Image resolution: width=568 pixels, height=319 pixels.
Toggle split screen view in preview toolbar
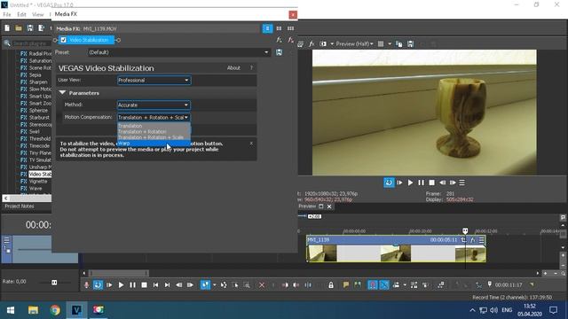pos(323,43)
